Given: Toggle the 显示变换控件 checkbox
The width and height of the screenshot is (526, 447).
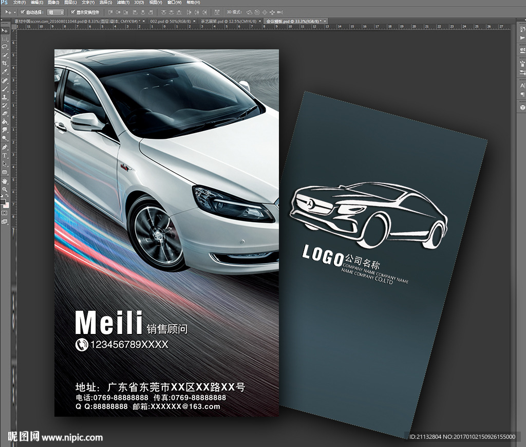Looking at the screenshot, I should point(72,12).
